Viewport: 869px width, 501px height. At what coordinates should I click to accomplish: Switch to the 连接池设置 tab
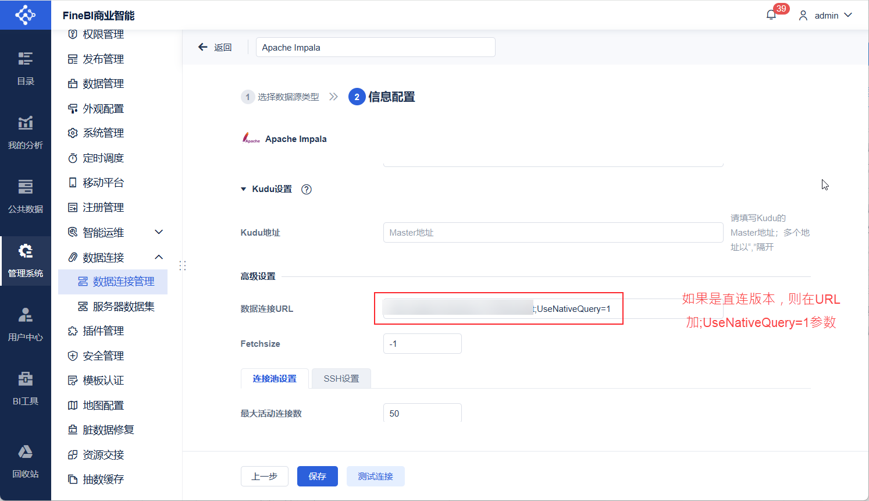coord(275,379)
